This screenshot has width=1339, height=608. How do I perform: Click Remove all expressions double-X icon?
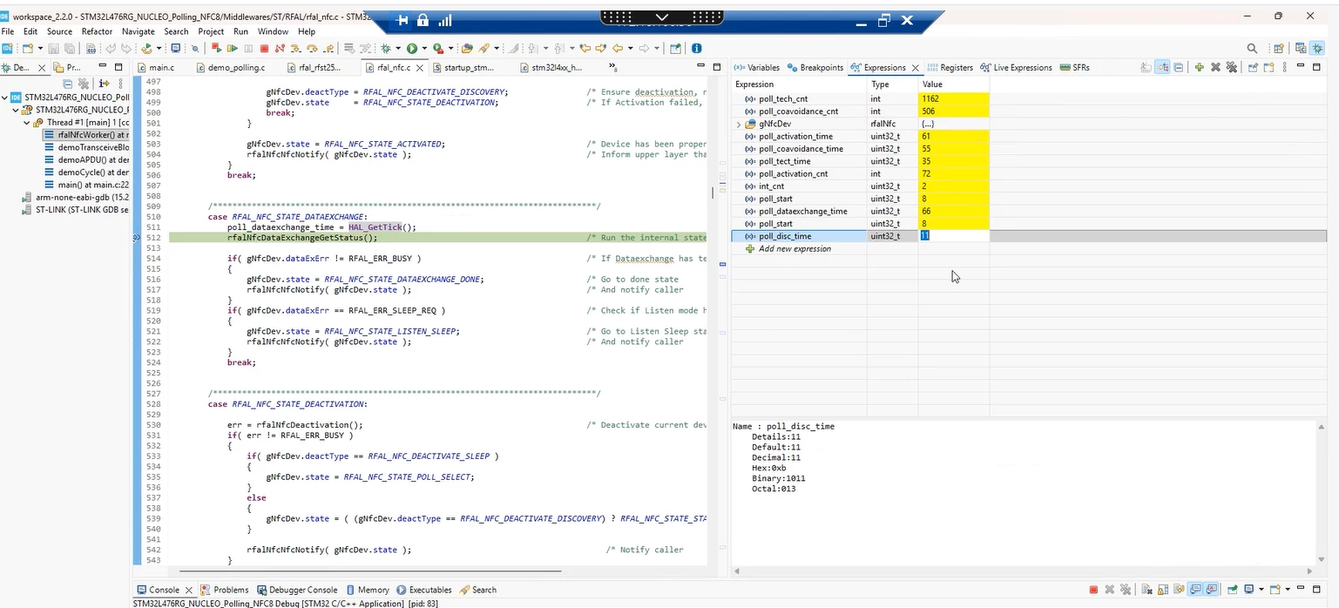tap(1232, 67)
